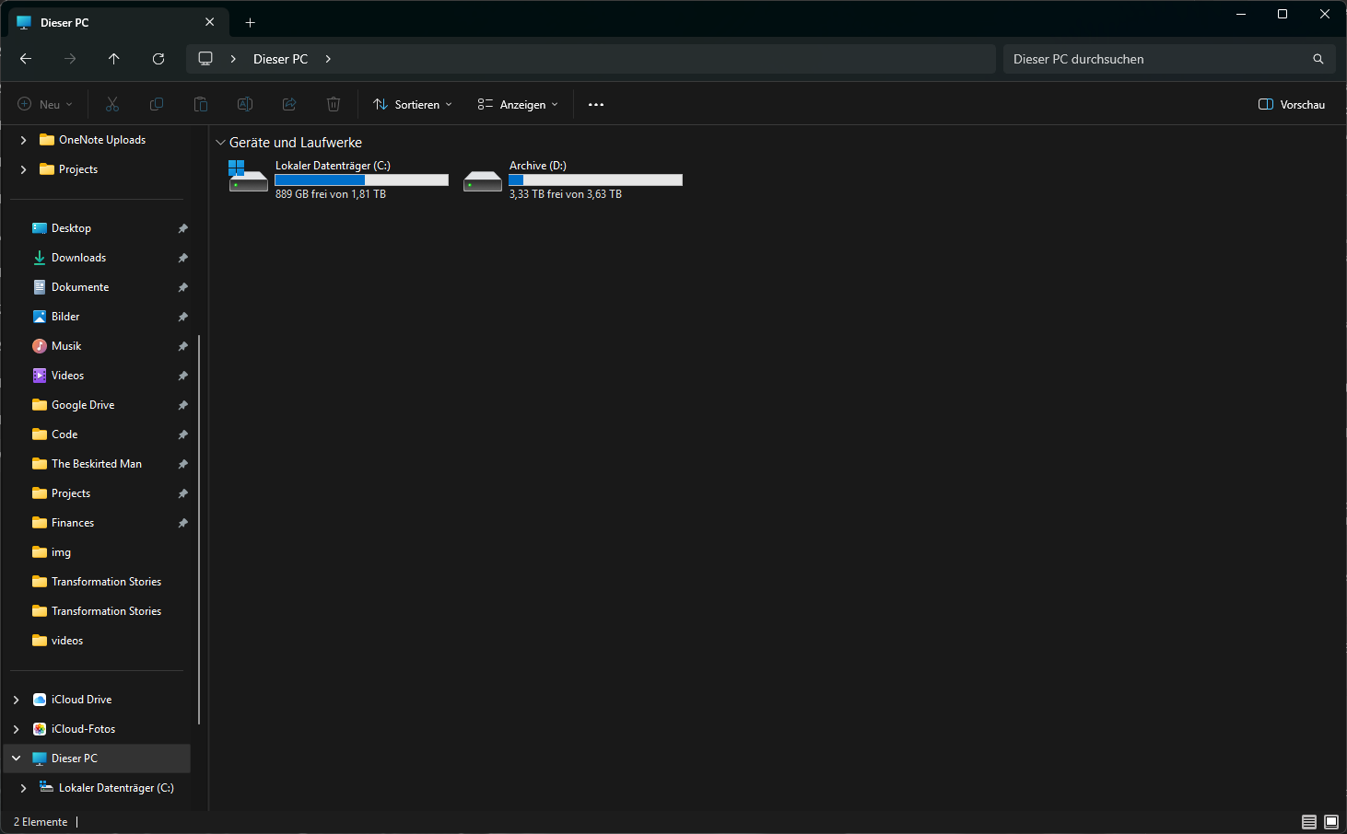Image resolution: width=1347 pixels, height=834 pixels.
Task: Click the Refresh icon in navigation bar
Action: click(x=158, y=59)
